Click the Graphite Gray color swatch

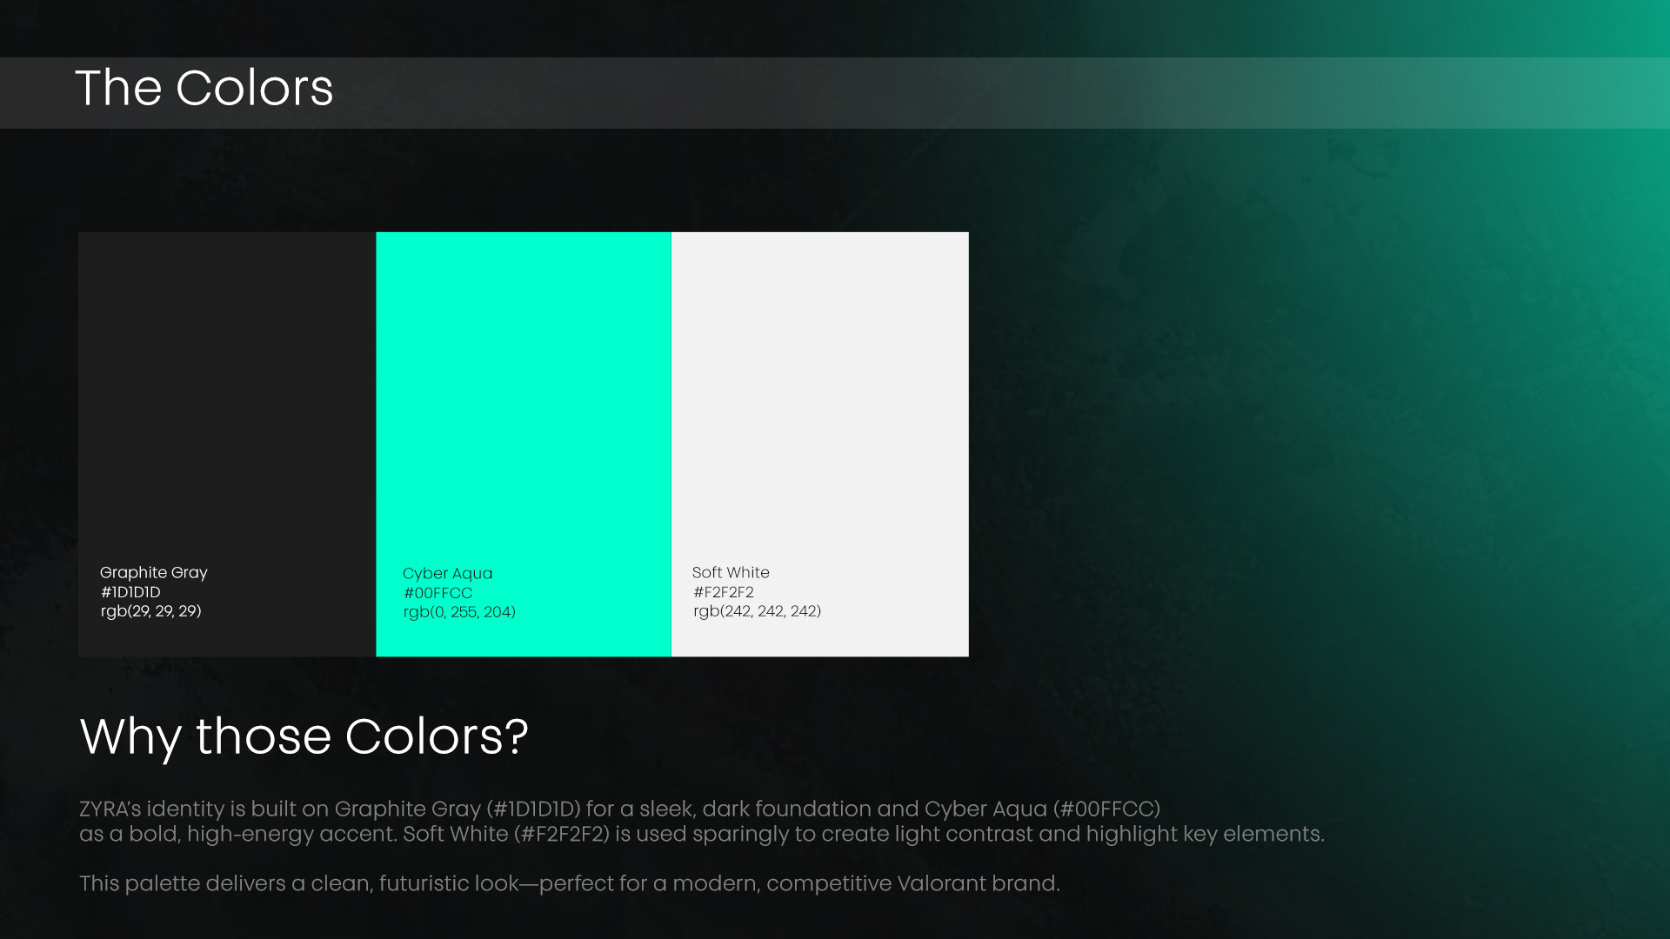226,391
